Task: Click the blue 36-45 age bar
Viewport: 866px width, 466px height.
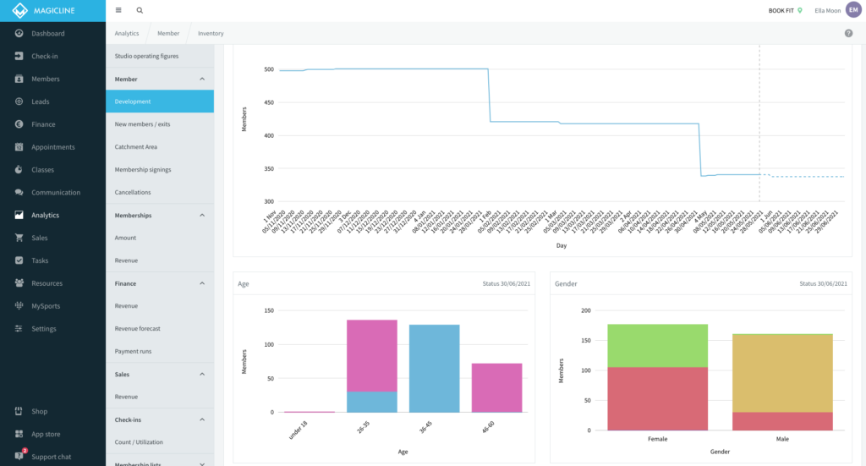Action: tap(434, 368)
